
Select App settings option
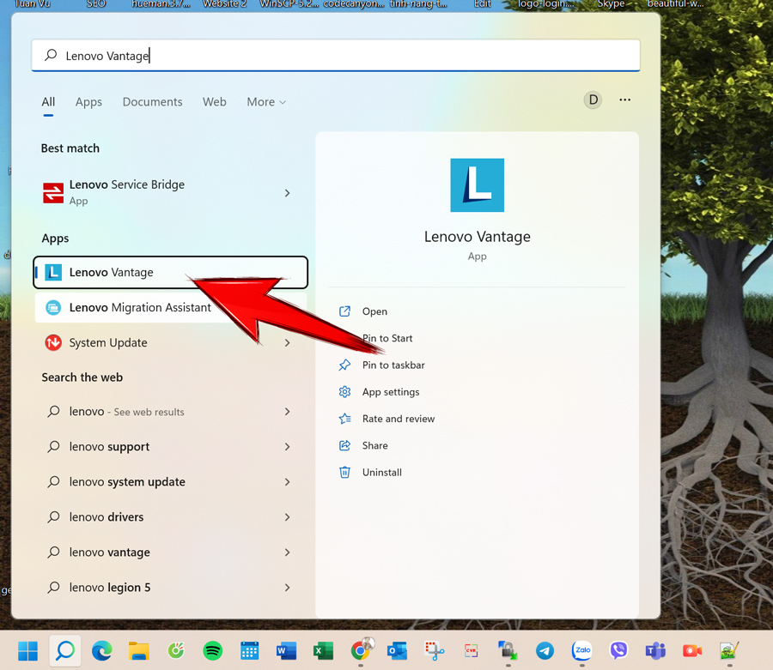(x=391, y=392)
